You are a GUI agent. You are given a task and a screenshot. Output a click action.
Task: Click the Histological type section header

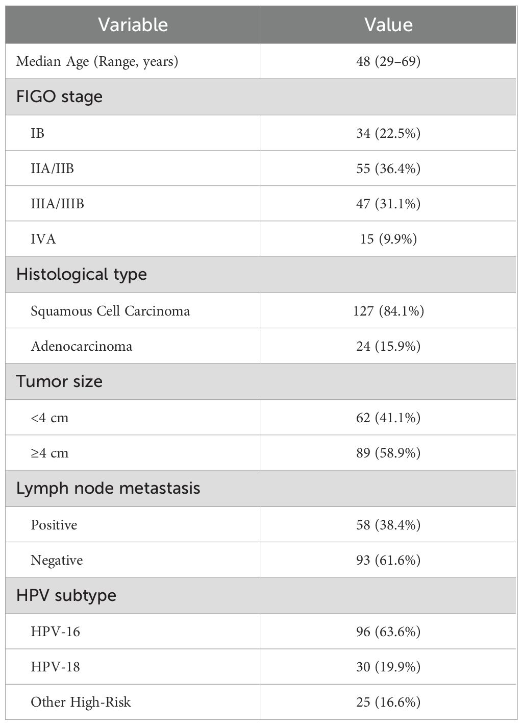pos(82,274)
